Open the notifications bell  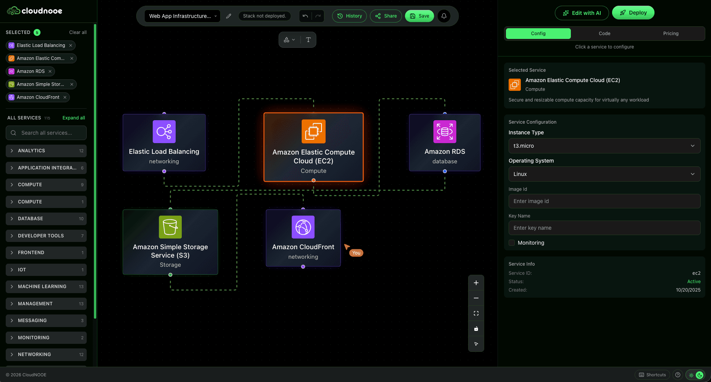point(444,16)
